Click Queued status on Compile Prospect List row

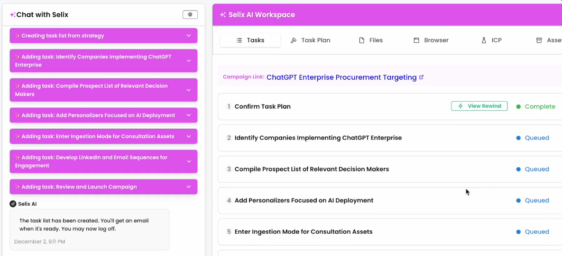tap(537, 169)
